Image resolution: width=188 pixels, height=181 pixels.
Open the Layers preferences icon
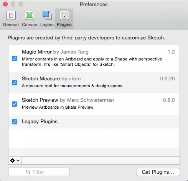[x=47, y=15]
